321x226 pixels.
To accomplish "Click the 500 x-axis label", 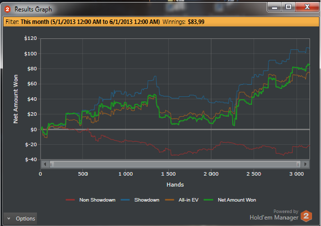I will point(83,174).
